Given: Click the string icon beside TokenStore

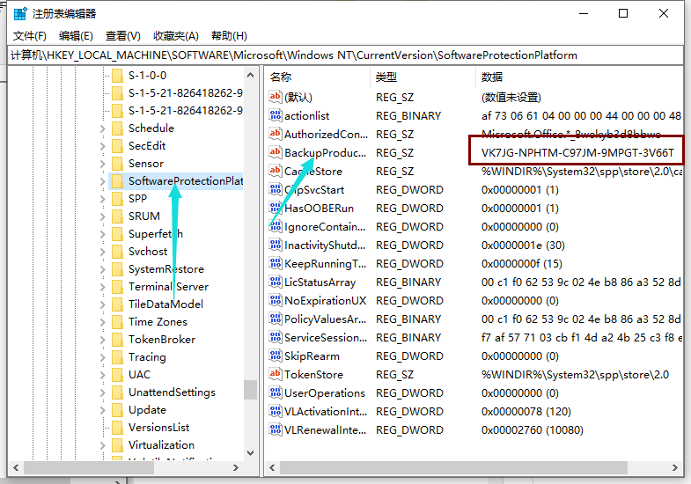Looking at the screenshot, I should pyautogui.click(x=276, y=375).
